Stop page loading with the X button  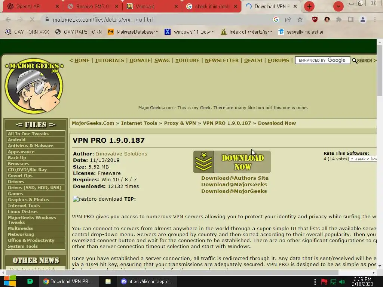point(32,19)
